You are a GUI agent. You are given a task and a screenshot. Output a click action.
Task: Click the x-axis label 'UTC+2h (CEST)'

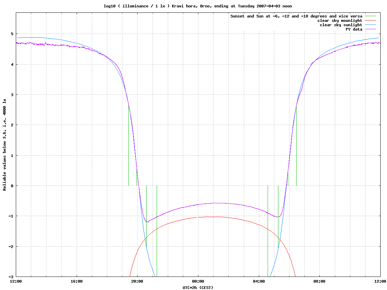click(x=198, y=287)
